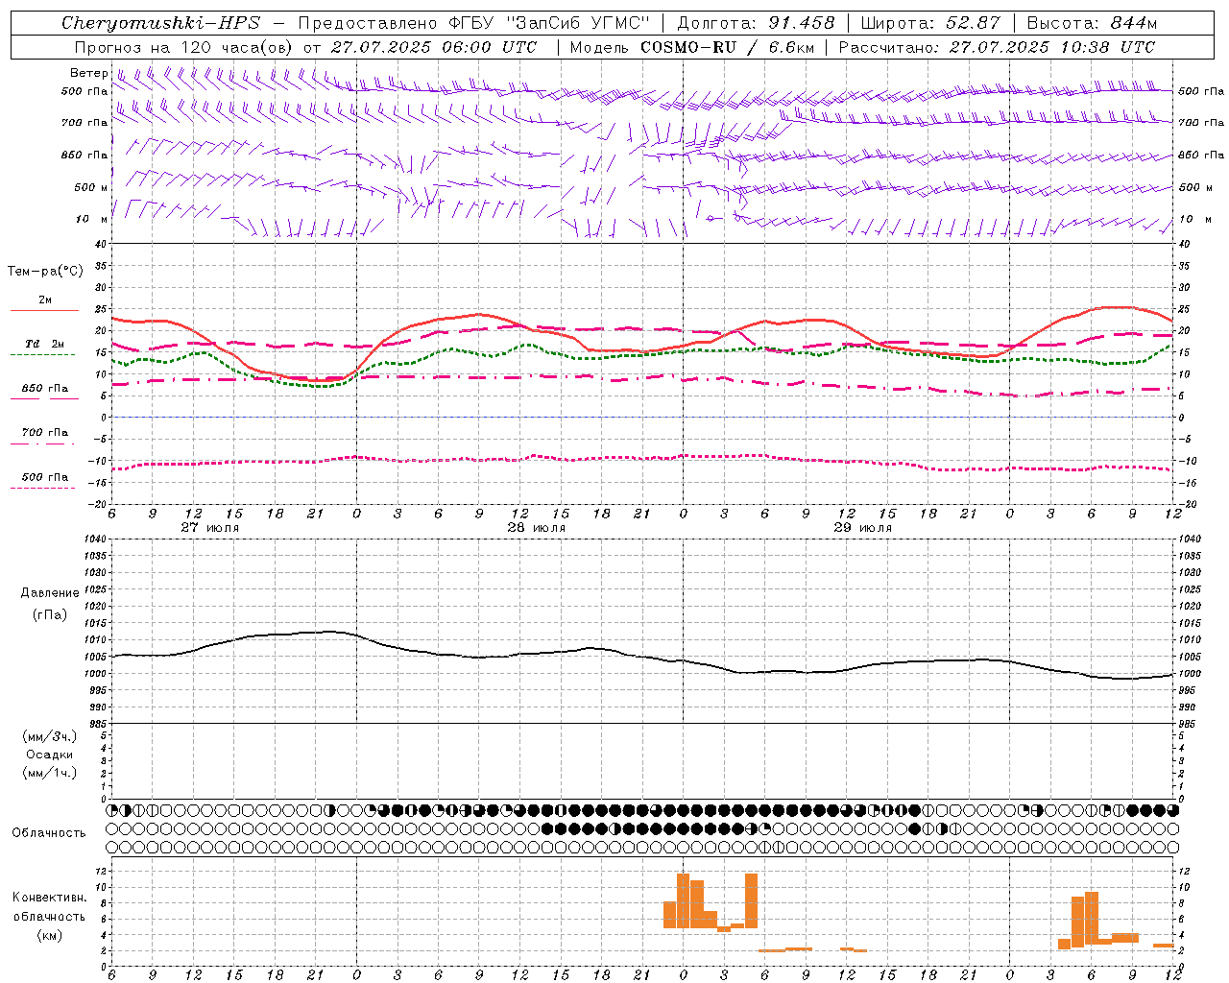Viewport: 1229px width, 983px height.
Task: Click the Тем-ра(°C) temperature panel label
Action: pos(45,272)
